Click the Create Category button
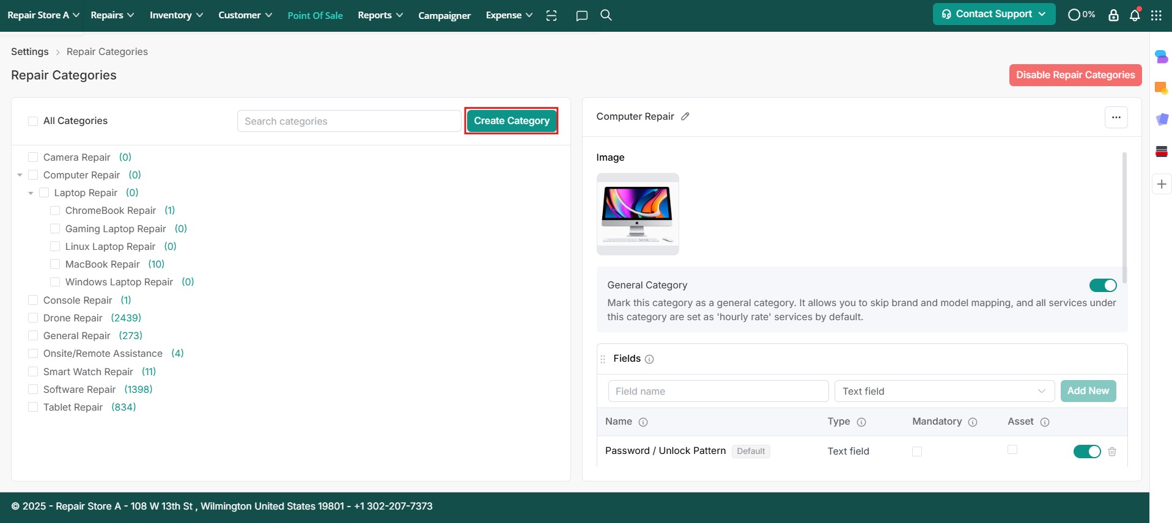The height and width of the screenshot is (523, 1172). pyautogui.click(x=511, y=121)
